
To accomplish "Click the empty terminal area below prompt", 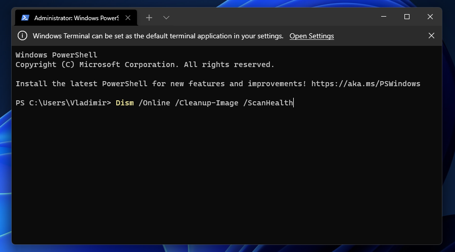I will coord(226,173).
